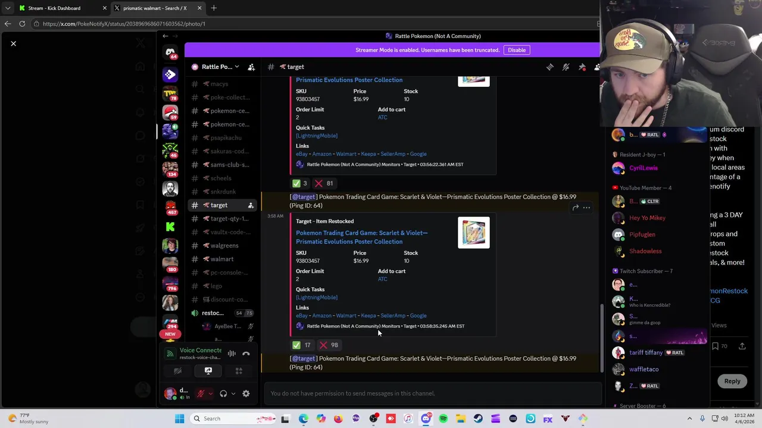Open Windows Start menu
The height and width of the screenshot is (428, 762).
180,418
